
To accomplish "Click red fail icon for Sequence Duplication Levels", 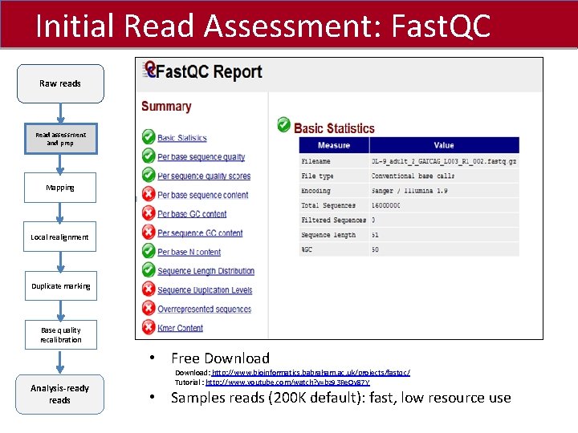I will point(149,289).
